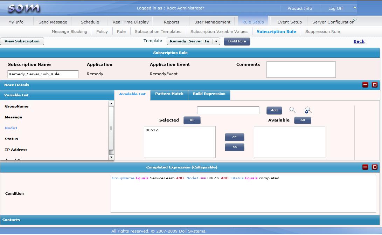382x235 pixels.
Task: Follow the Back link
Action: (x=359, y=41)
